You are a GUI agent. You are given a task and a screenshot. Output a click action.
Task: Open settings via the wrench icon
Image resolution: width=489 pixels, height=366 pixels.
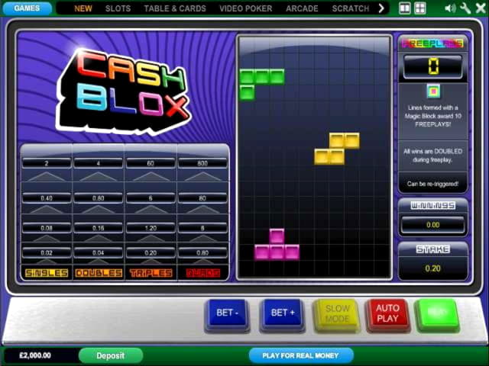point(465,8)
